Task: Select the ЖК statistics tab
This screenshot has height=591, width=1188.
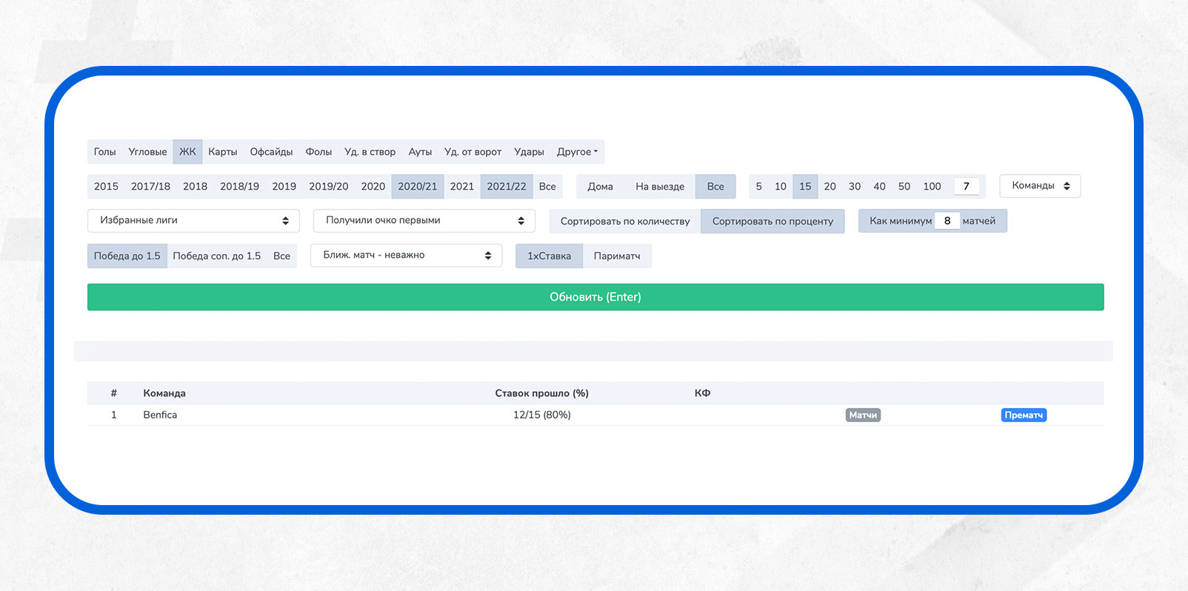Action: pyautogui.click(x=187, y=152)
